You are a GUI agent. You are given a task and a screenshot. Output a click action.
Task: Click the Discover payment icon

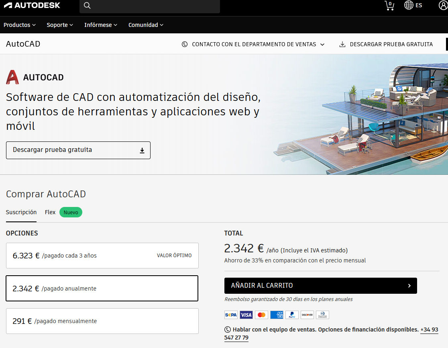point(307,315)
